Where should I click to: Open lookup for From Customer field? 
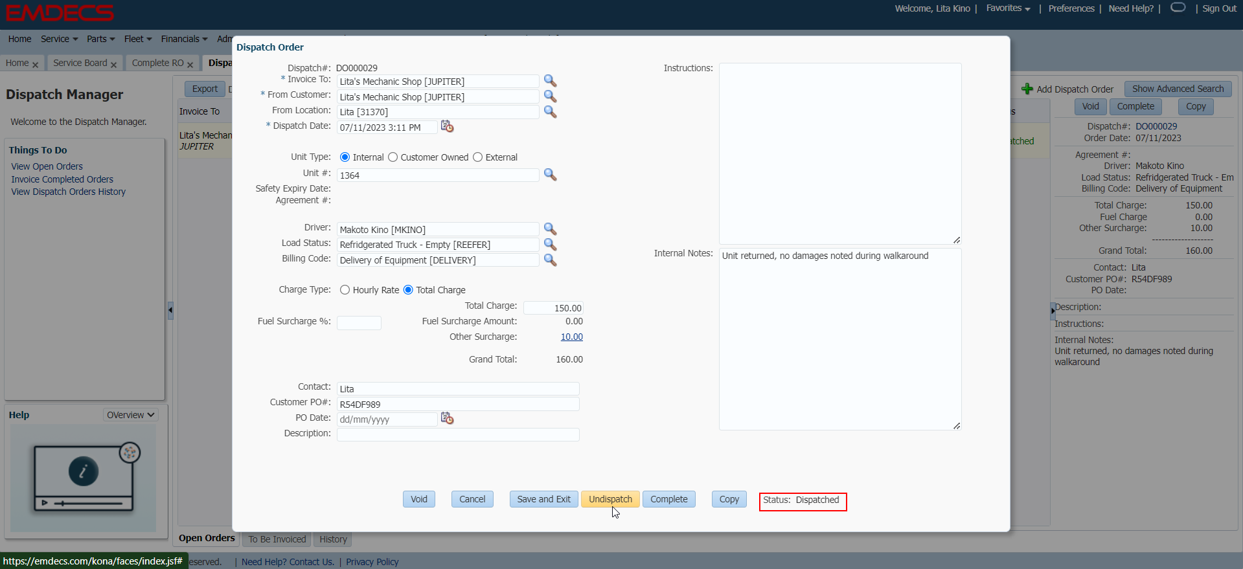(550, 96)
